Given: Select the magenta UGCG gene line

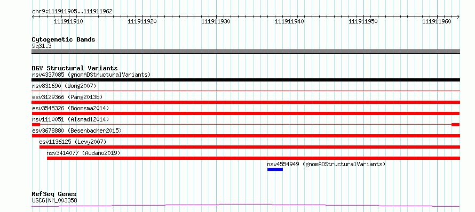Looking at the screenshot, I should coord(246,206).
